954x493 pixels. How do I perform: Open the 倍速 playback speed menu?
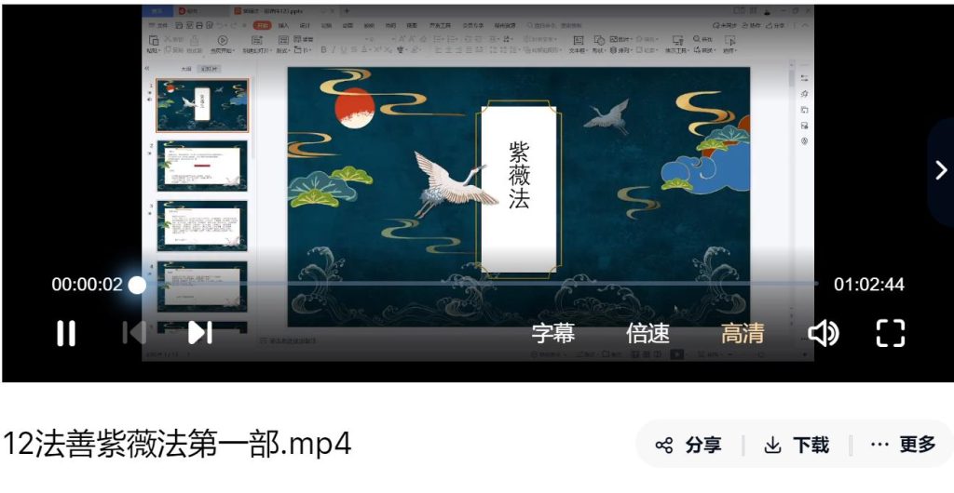[647, 333]
